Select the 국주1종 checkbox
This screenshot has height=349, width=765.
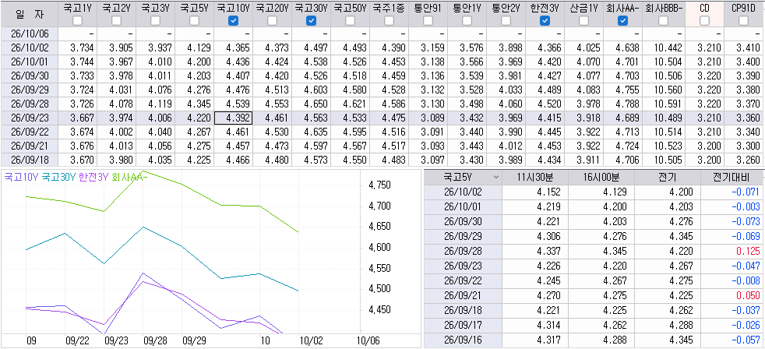pyautogui.click(x=389, y=20)
